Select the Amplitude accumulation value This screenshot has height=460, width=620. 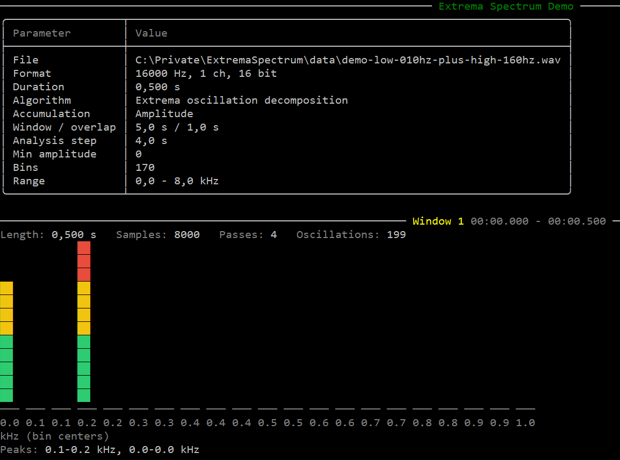coord(164,114)
